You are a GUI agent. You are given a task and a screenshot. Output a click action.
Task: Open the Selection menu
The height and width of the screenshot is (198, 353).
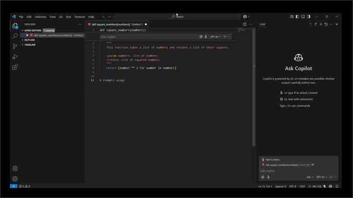(40, 16)
